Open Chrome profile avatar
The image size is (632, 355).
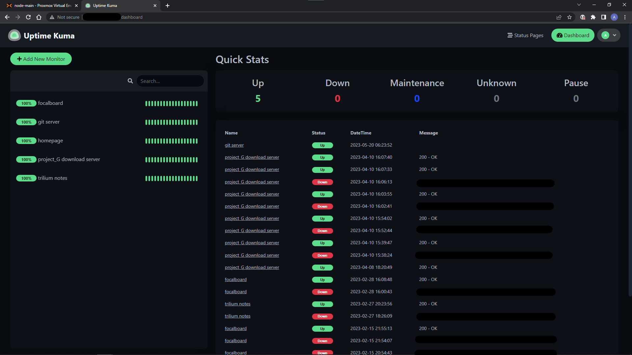[614, 17]
